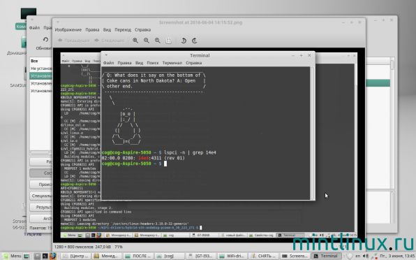Reset image to normal size
This screenshot has width=416, height=260.
[158, 41]
